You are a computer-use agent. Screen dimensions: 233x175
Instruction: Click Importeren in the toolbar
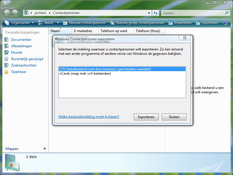[x=180, y=23]
